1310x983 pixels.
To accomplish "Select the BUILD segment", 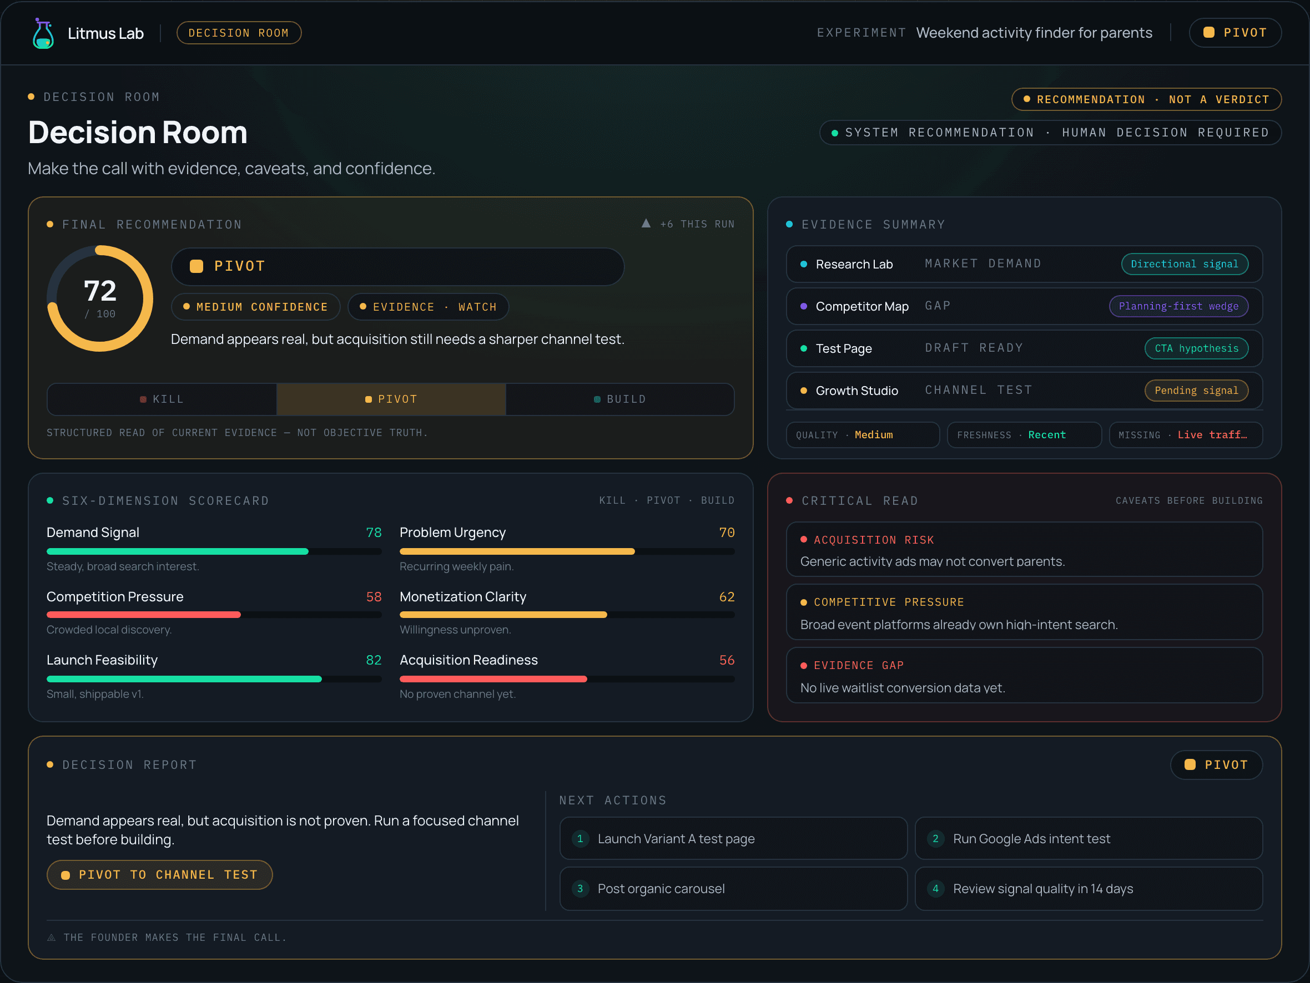I will tap(620, 399).
